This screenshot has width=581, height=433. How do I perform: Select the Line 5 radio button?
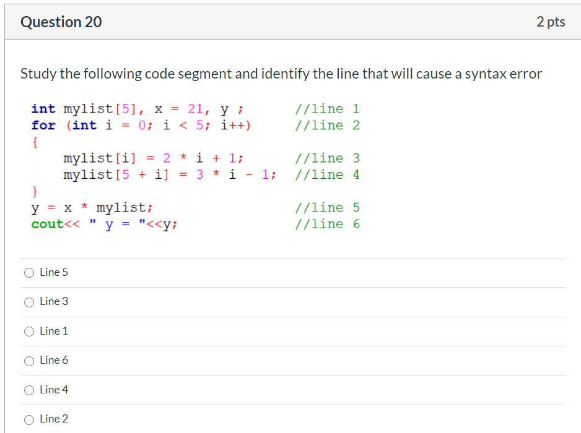pos(29,272)
